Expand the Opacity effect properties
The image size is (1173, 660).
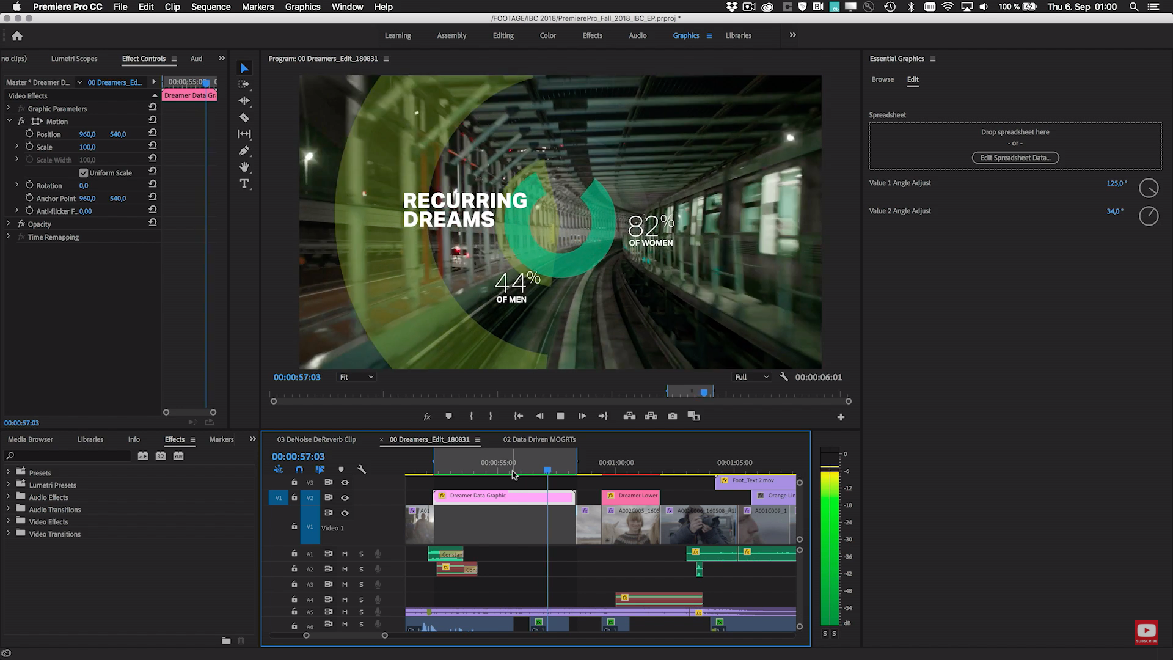(9, 224)
